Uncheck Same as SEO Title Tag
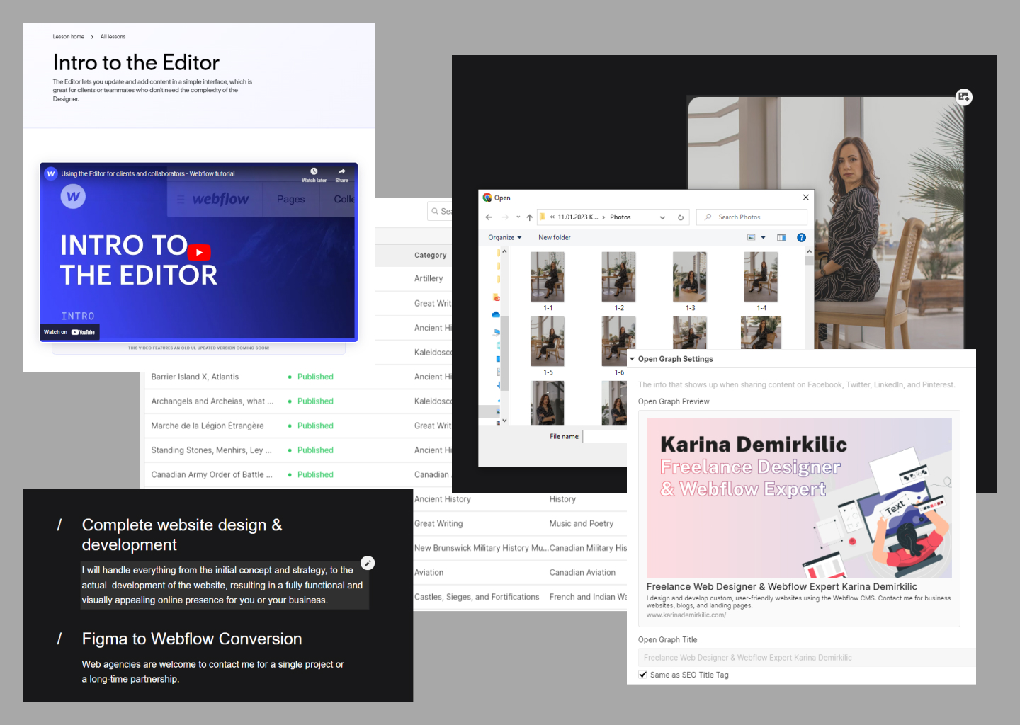This screenshot has width=1020, height=725. pos(642,674)
